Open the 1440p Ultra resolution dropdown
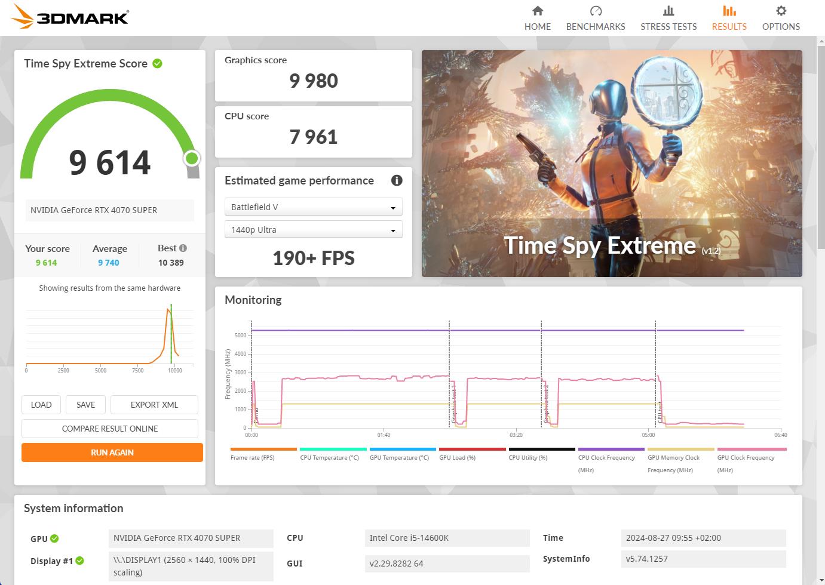Image resolution: width=825 pixels, height=585 pixels. (313, 230)
